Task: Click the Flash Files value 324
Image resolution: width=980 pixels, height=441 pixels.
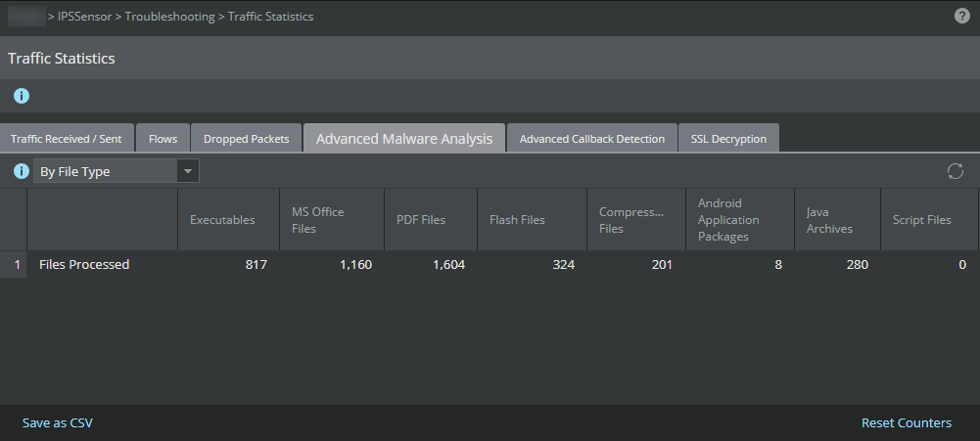Action: [x=563, y=265]
